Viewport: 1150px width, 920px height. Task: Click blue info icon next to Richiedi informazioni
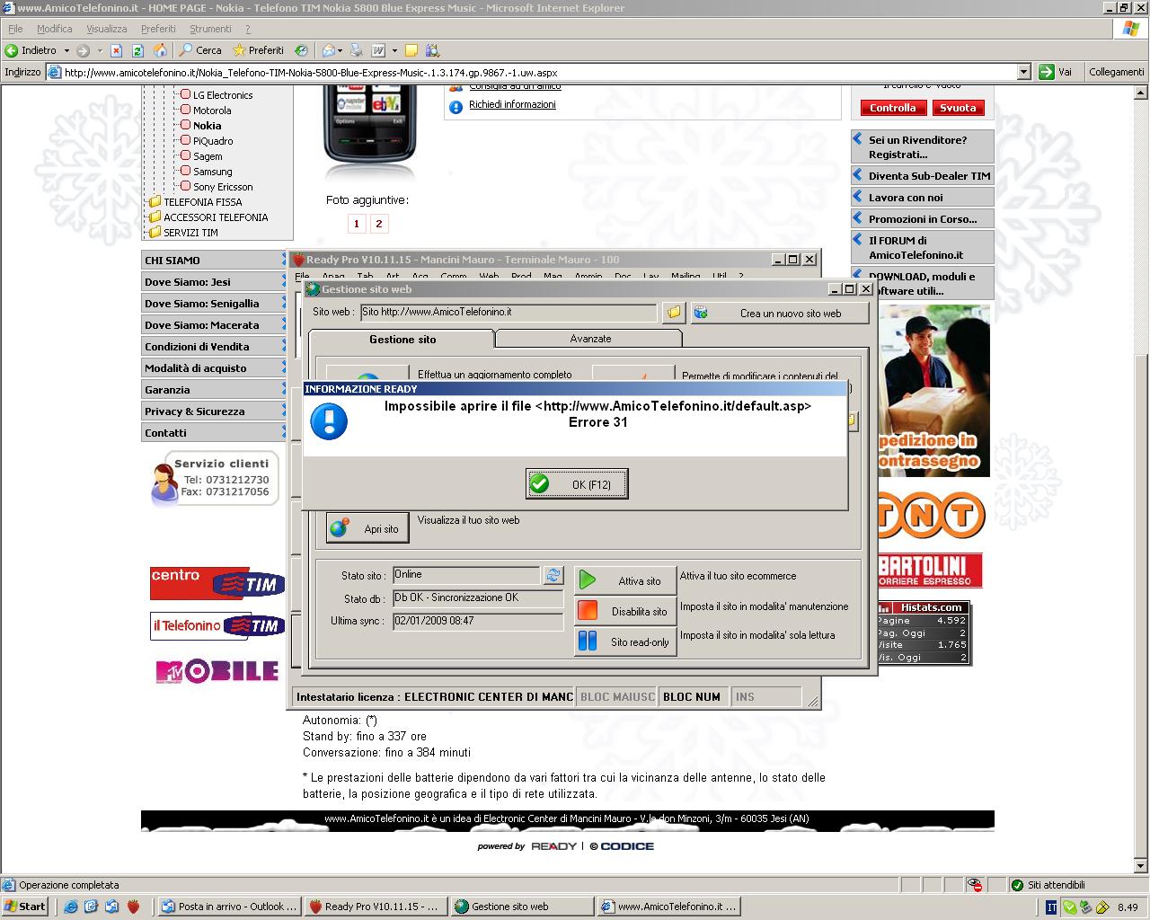tap(456, 105)
